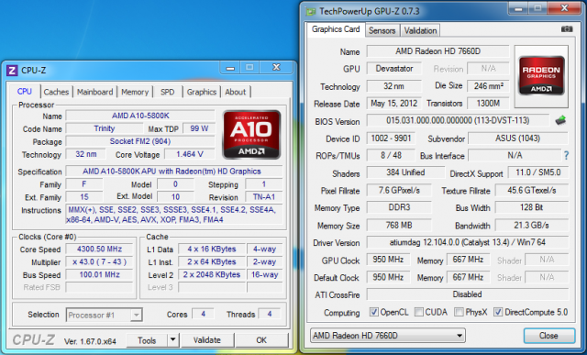Click the BIOS save chip icon
Image resolution: width=587 pixels, height=355 pixels.
click(x=560, y=120)
